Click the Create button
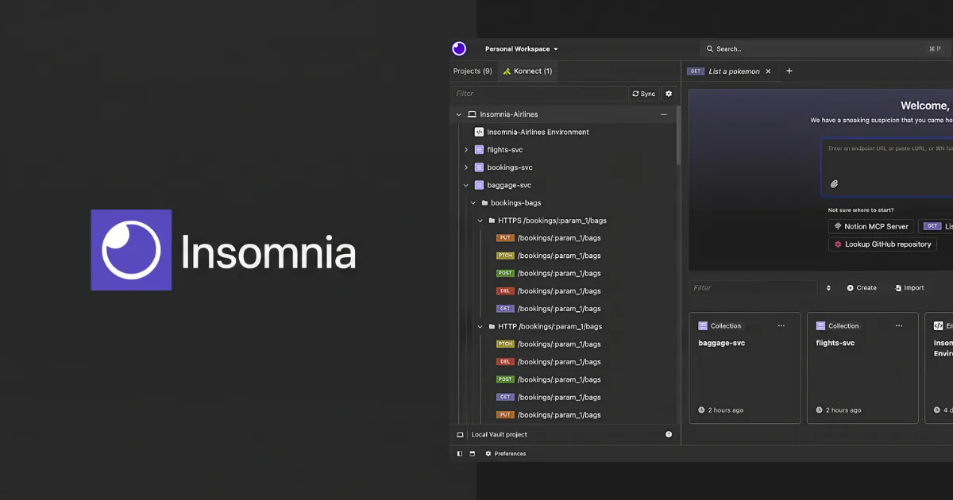The height and width of the screenshot is (500, 953). pos(862,288)
